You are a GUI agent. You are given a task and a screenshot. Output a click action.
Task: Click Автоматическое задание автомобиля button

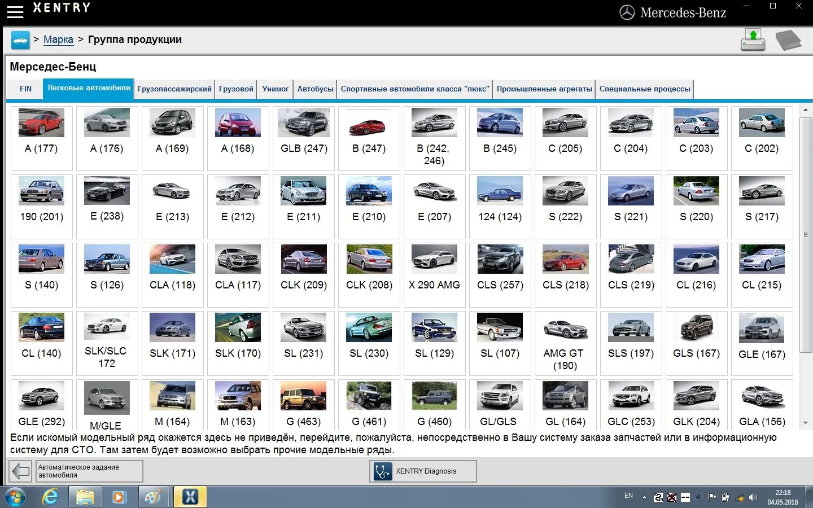click(89, 471)
